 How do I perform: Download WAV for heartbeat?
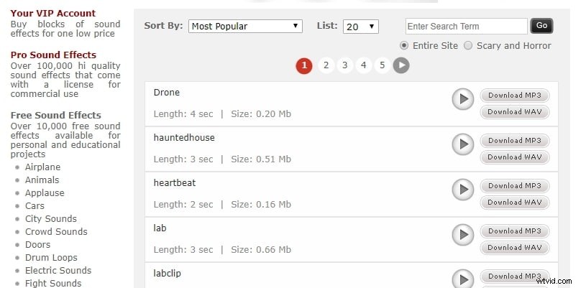pos(515,202)
